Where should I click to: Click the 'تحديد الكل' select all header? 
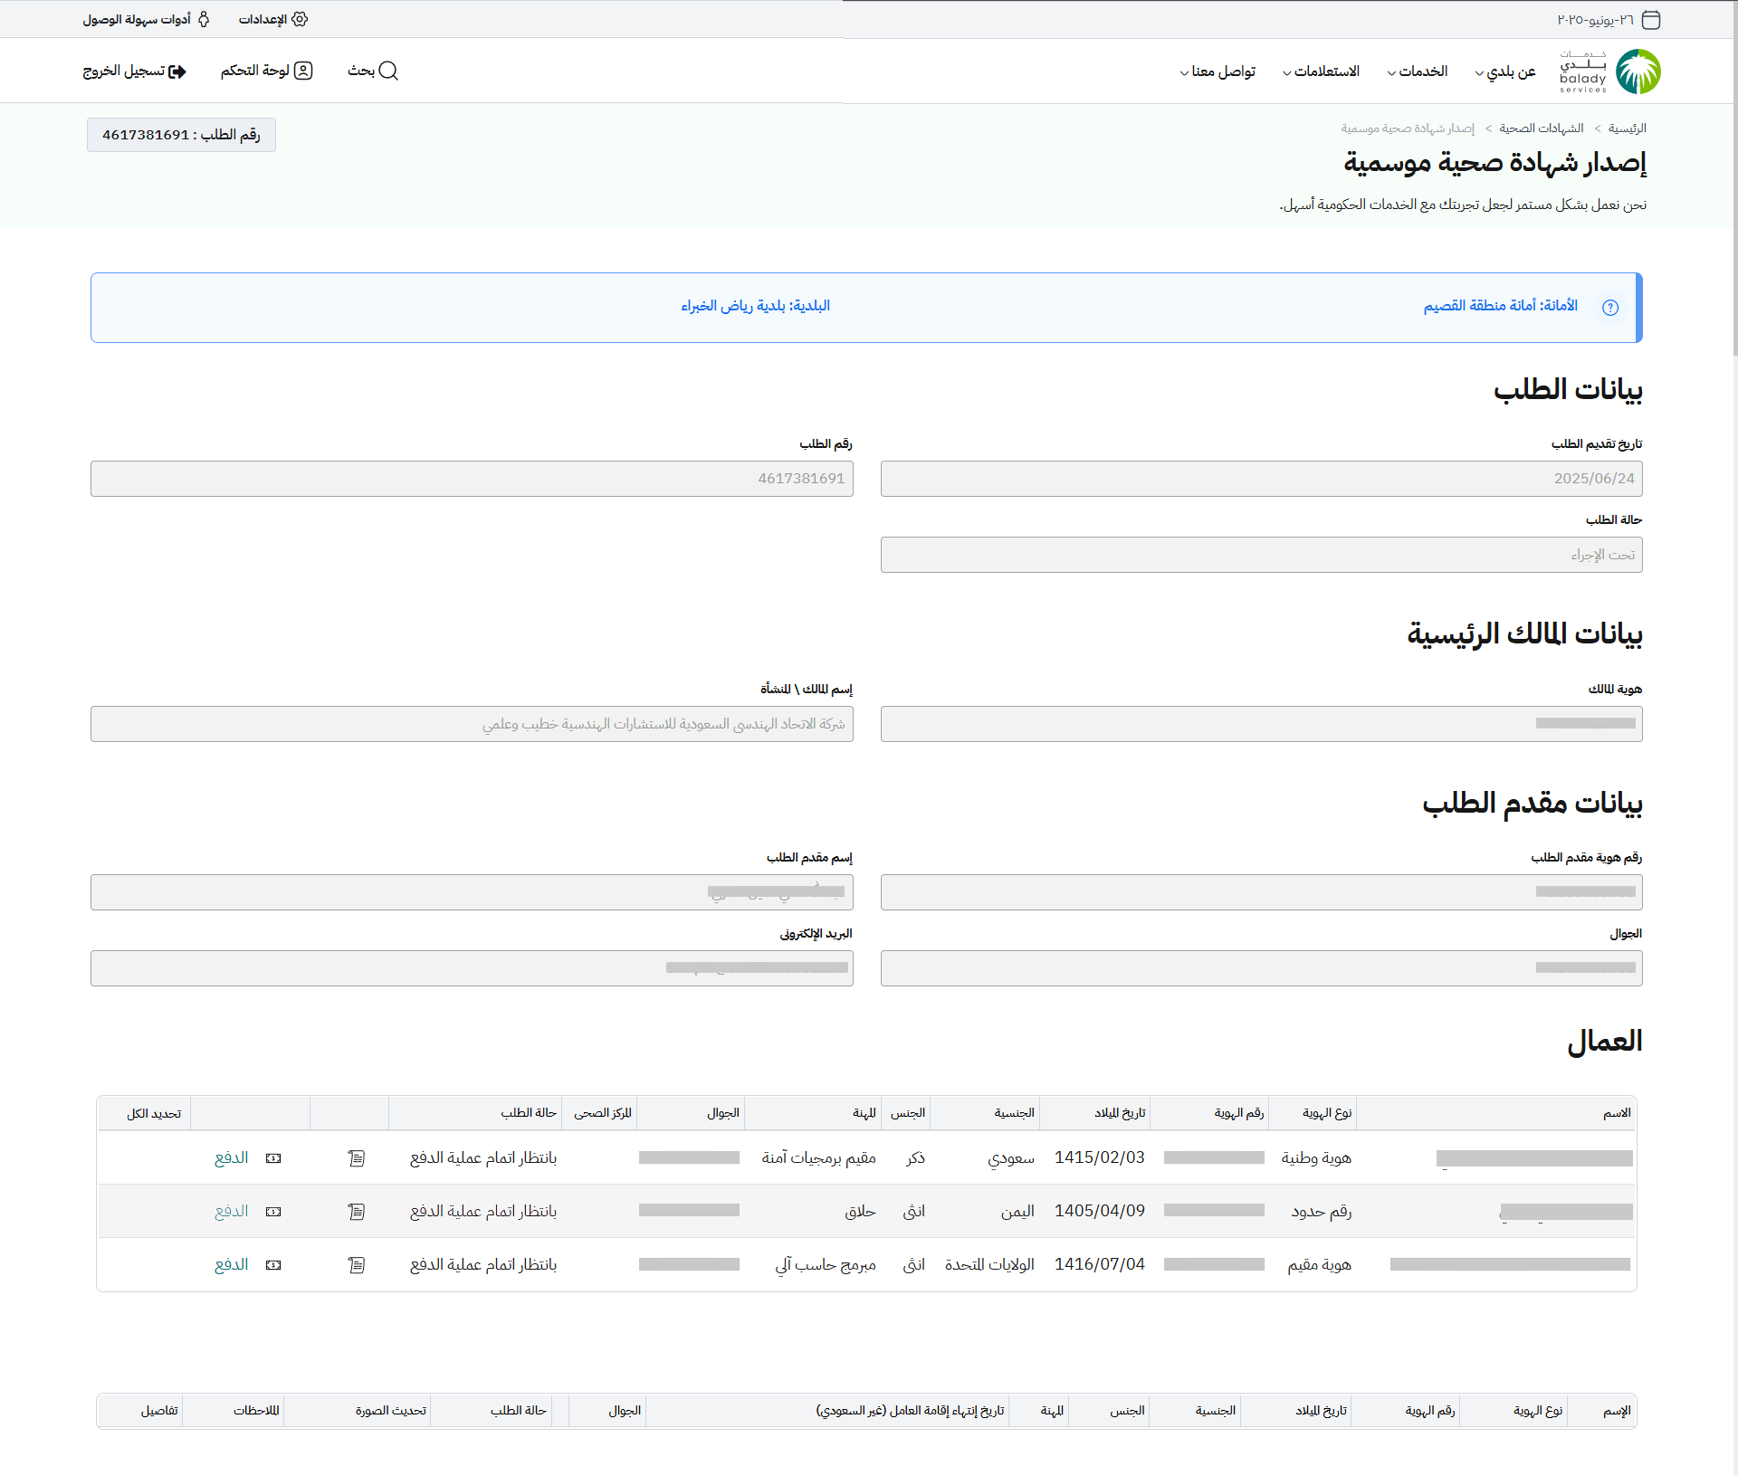pyautogui.click(x=154, y=1113)
